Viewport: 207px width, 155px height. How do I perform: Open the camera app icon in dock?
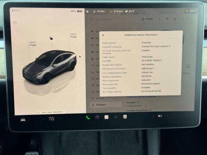click(97, 118)
